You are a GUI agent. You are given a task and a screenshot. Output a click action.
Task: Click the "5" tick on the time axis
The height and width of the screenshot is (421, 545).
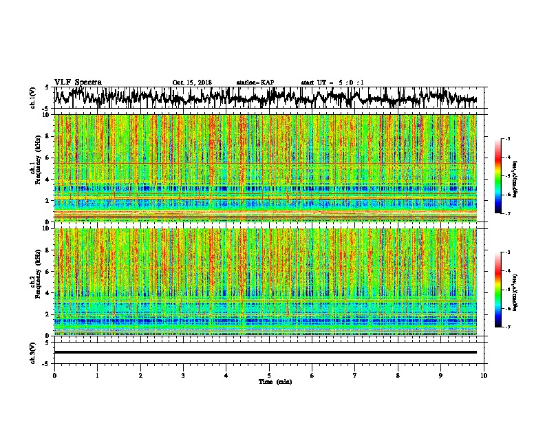(x=269, y=376)
